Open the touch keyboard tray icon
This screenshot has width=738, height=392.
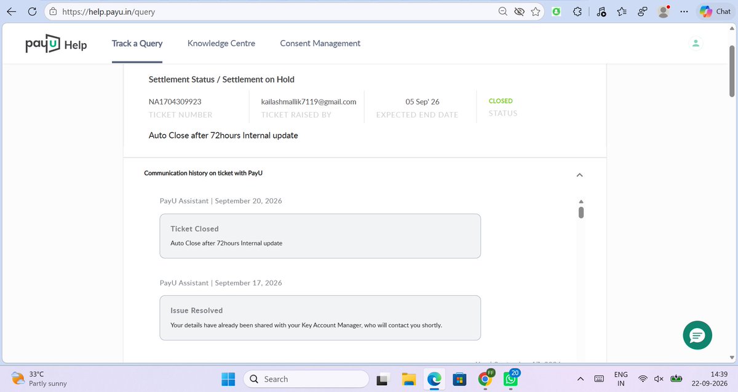coord(598,378)
